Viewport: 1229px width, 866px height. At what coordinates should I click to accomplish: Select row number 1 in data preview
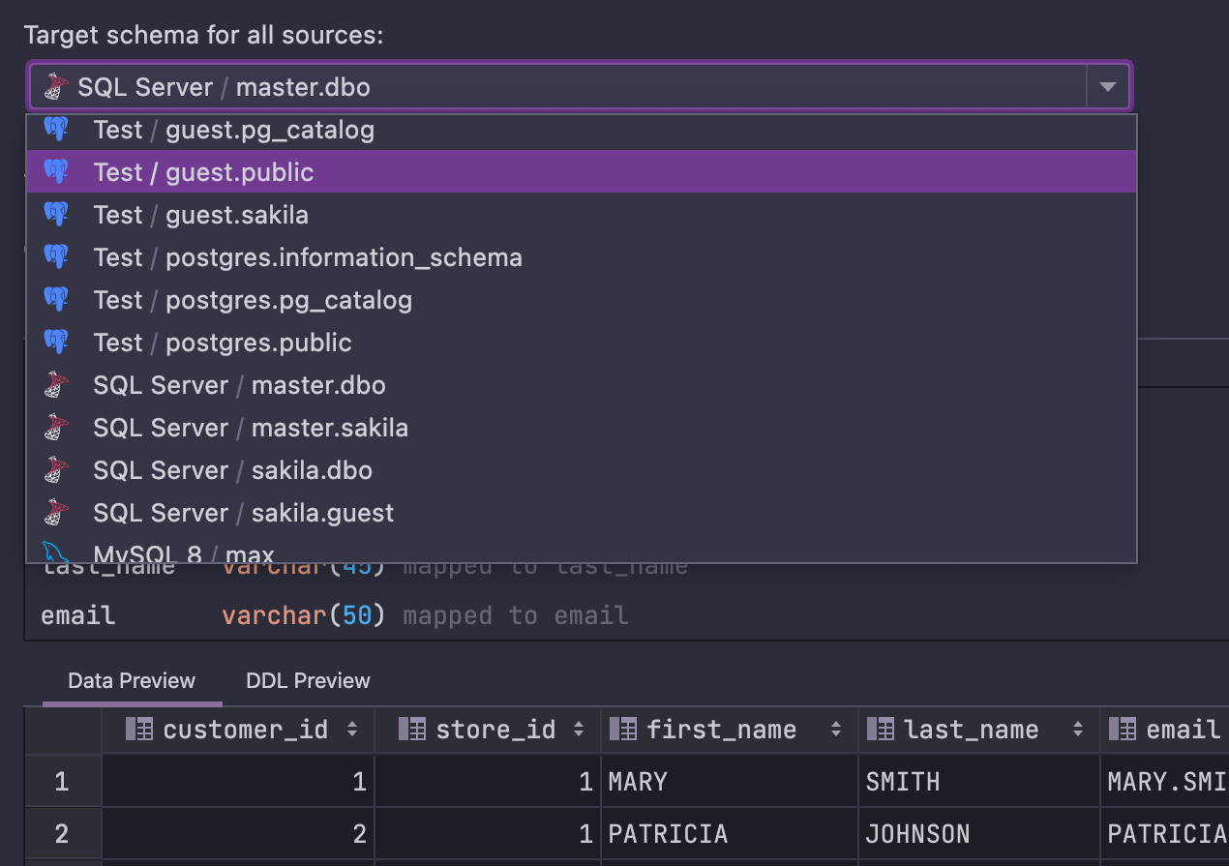(62, 782)
